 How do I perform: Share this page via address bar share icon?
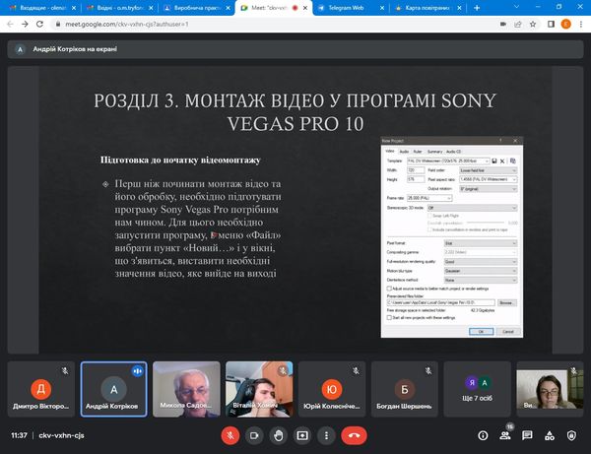(518, 24)
